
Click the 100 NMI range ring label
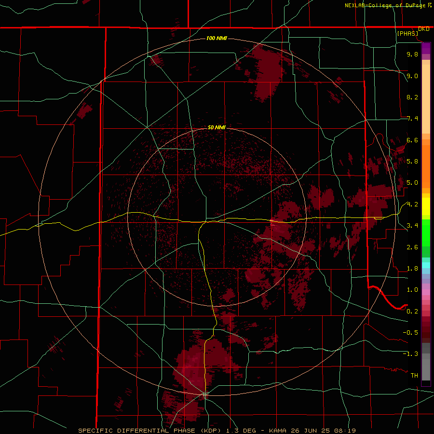pos(217,38)
